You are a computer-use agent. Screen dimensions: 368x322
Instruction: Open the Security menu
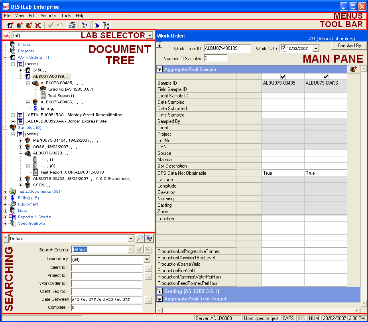pos(48,16)
